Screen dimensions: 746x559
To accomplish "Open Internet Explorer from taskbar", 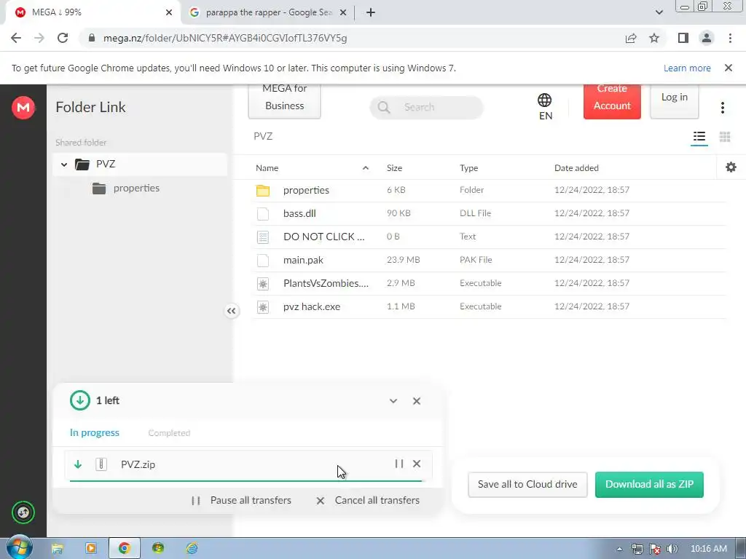I will (x=192, y=549).
